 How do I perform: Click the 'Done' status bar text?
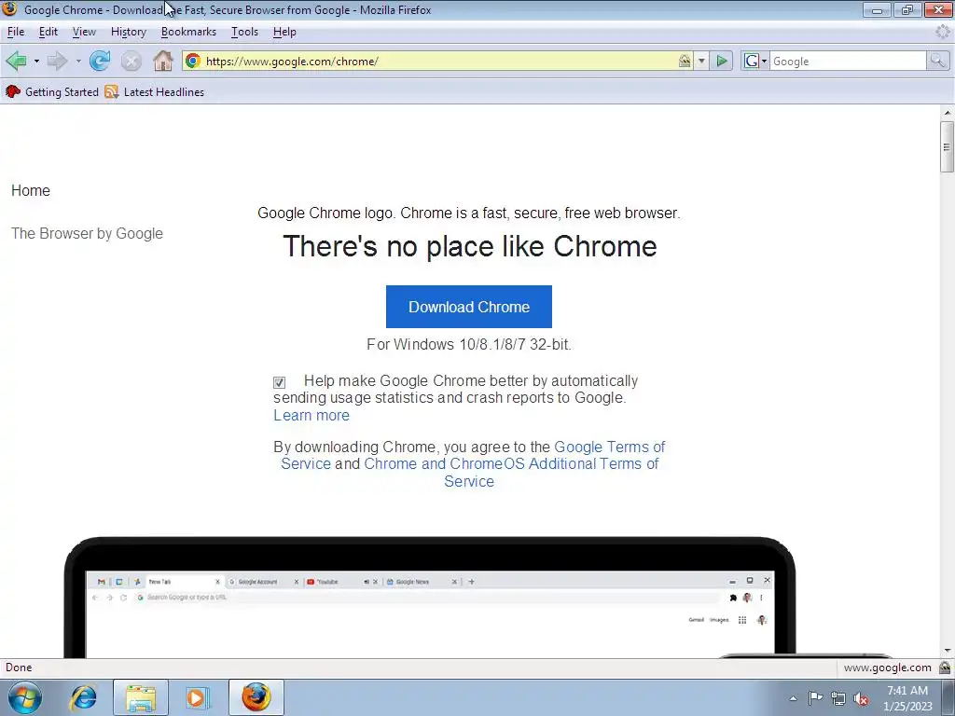19,668
